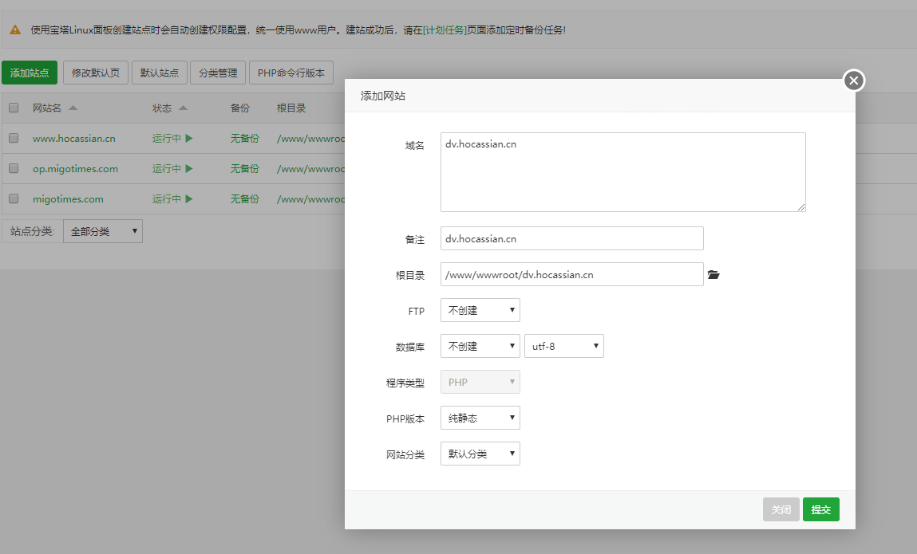
Task: Sort by 网站名 column arrow
Action: coord(73,108)
